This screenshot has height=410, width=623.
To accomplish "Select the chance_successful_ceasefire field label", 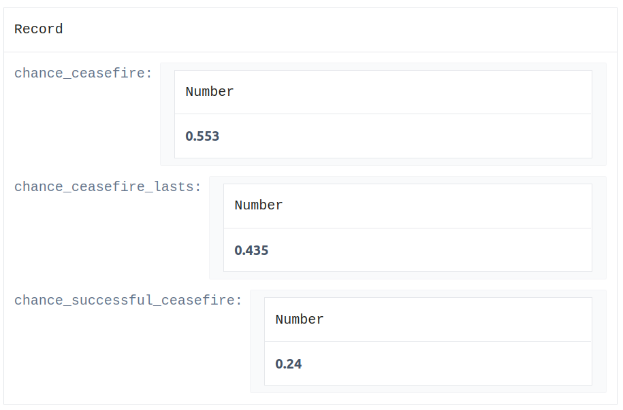I will 128,301.
